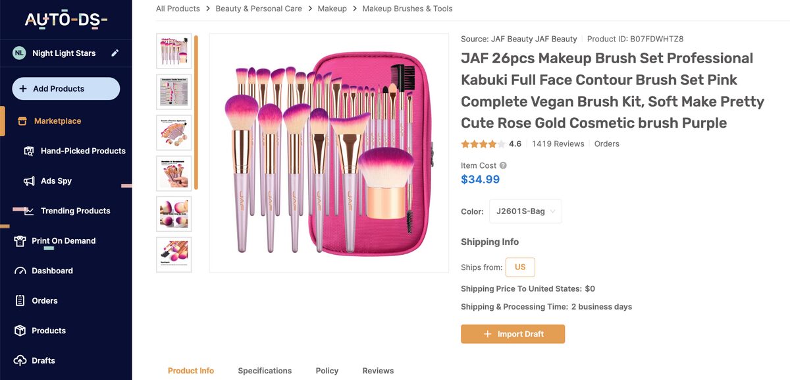The width and height of the screenshot is (790, 380).
Task: Click the Orders list icon
Action: point(20,300)
